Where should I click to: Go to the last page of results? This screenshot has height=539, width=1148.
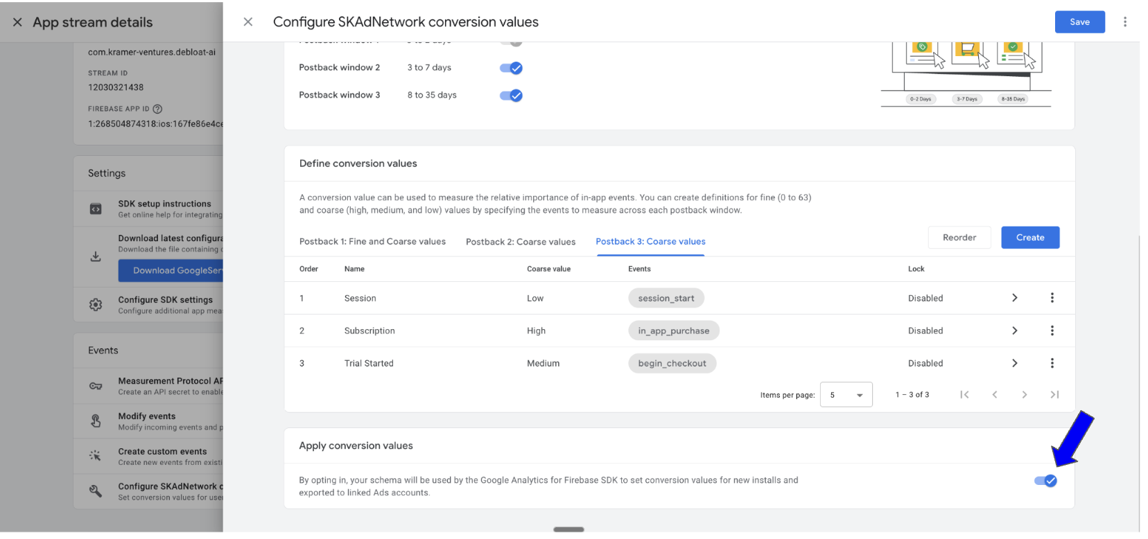tap(1054, 395)
